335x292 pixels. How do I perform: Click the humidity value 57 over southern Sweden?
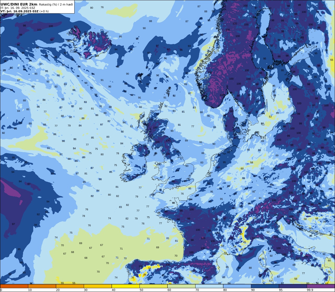(270, 117)
